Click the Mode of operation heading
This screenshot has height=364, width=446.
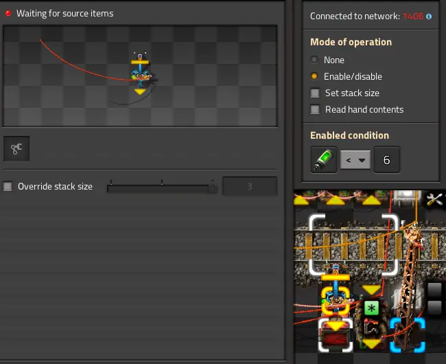pos(351,42)
